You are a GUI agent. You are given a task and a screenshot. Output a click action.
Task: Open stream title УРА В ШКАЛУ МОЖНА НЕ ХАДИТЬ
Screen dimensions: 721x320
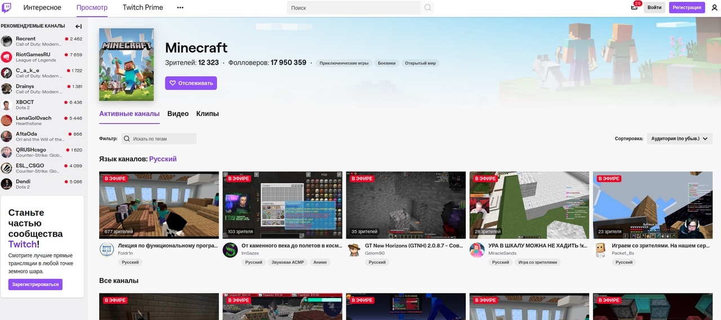[538, 246]
